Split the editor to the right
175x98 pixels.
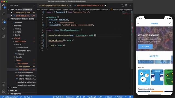[126, 5]
